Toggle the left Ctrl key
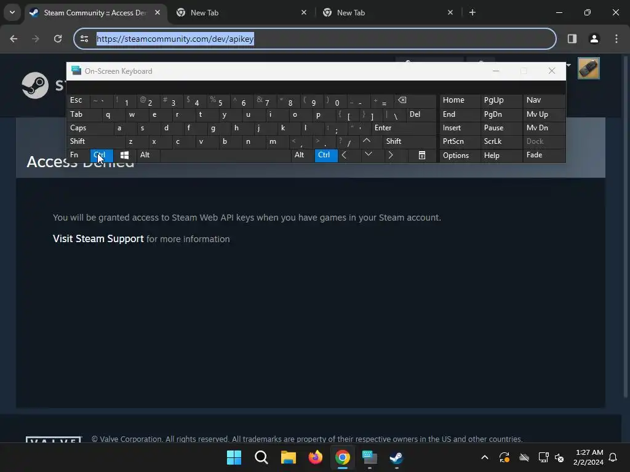This screenshot has height=472, width=630. (102, 155)
